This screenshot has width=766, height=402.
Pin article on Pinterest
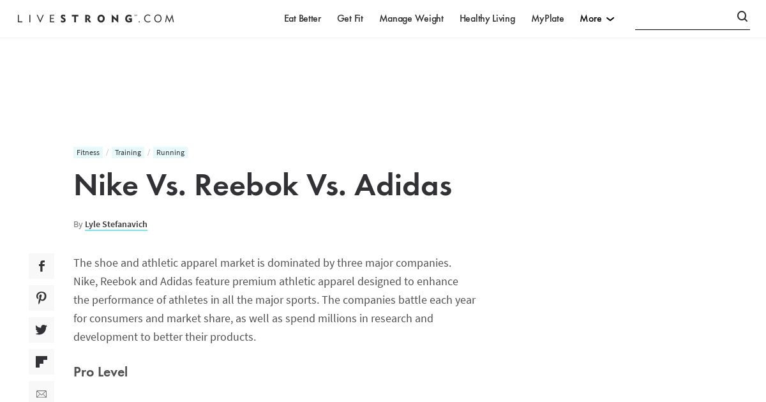(x=41, y=298)
